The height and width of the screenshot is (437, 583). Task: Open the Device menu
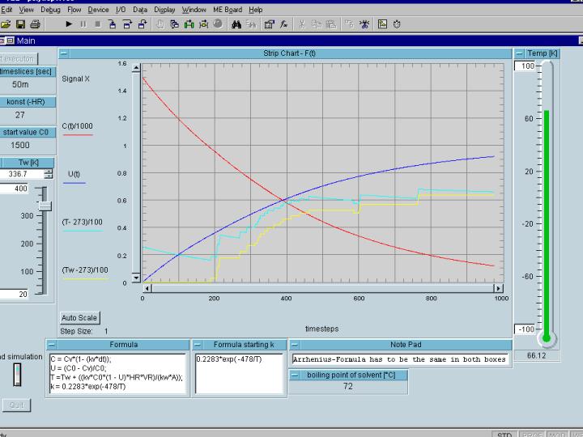[98, 10]
